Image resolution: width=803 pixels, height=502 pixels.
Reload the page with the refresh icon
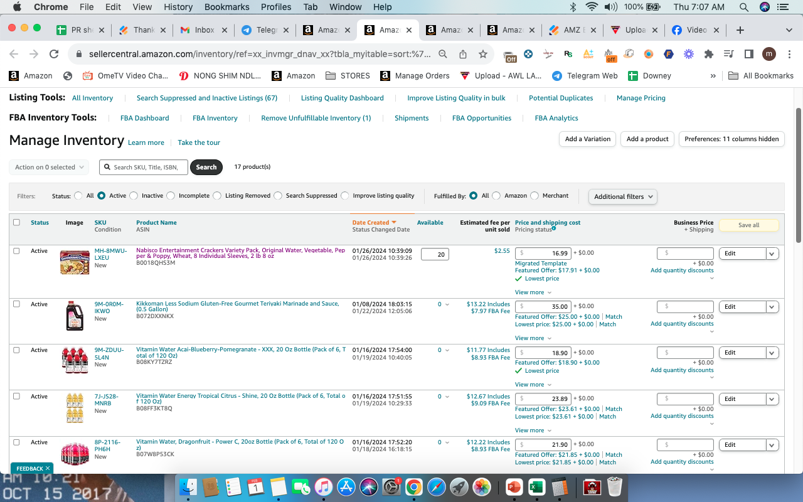[54, 54]
